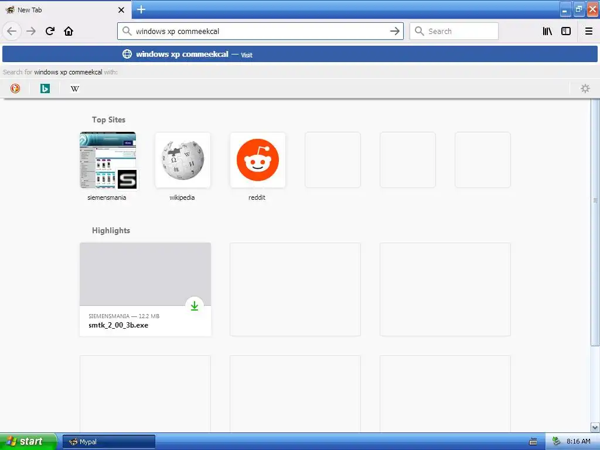Open the wikipedia top site tile

[183, 160]
